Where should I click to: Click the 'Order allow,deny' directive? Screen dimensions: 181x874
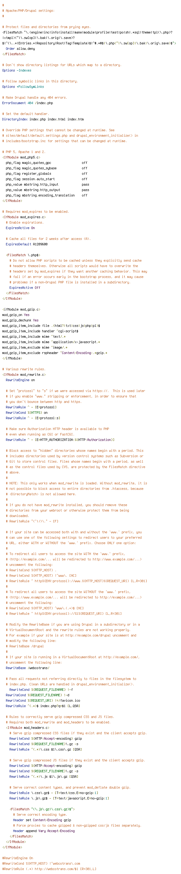tap(20, 49)
